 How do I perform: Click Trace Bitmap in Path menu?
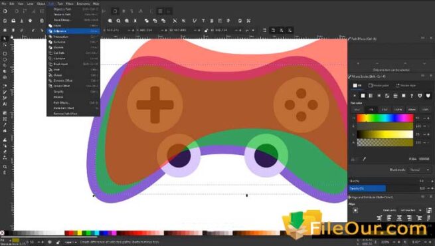click(73, 20)
